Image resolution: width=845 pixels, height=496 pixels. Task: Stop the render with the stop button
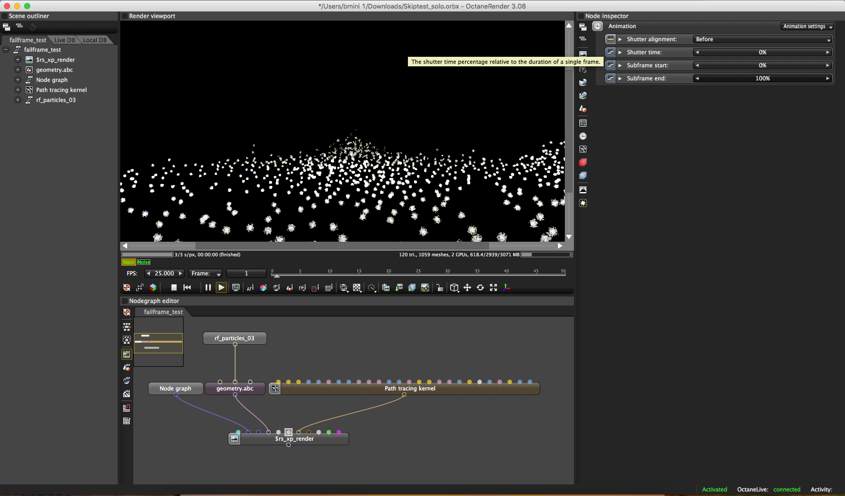174,287
